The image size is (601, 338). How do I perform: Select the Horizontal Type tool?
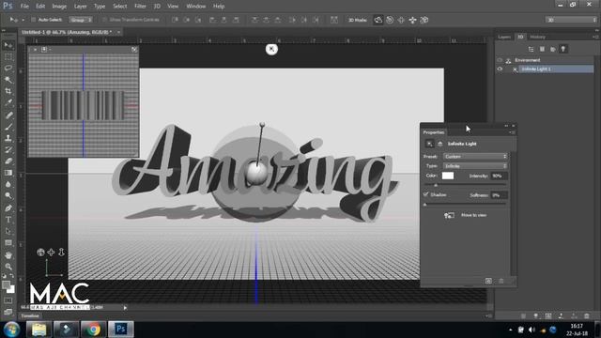8,220
